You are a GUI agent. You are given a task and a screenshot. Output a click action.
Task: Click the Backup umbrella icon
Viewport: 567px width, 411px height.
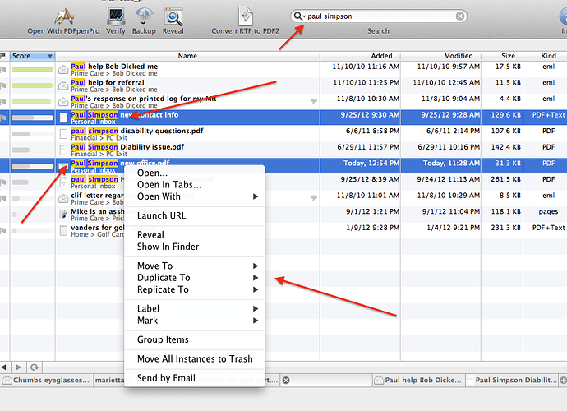coord(144,16)
